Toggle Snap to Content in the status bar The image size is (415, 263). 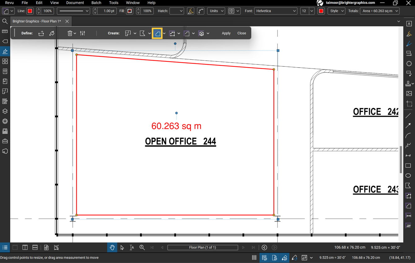coord(274,257)
